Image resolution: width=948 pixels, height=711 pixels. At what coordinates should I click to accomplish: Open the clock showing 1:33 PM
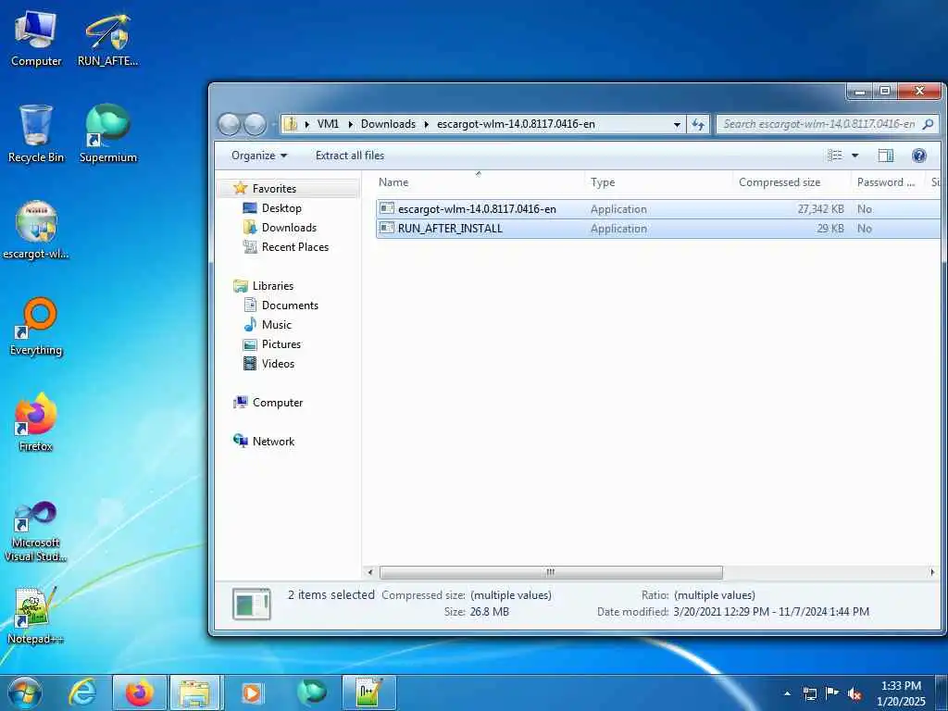point(901,692)
